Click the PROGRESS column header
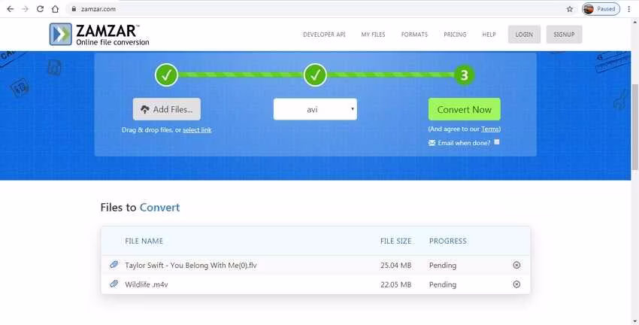Viewport: 639px width, 325px height. pos(448,241)
